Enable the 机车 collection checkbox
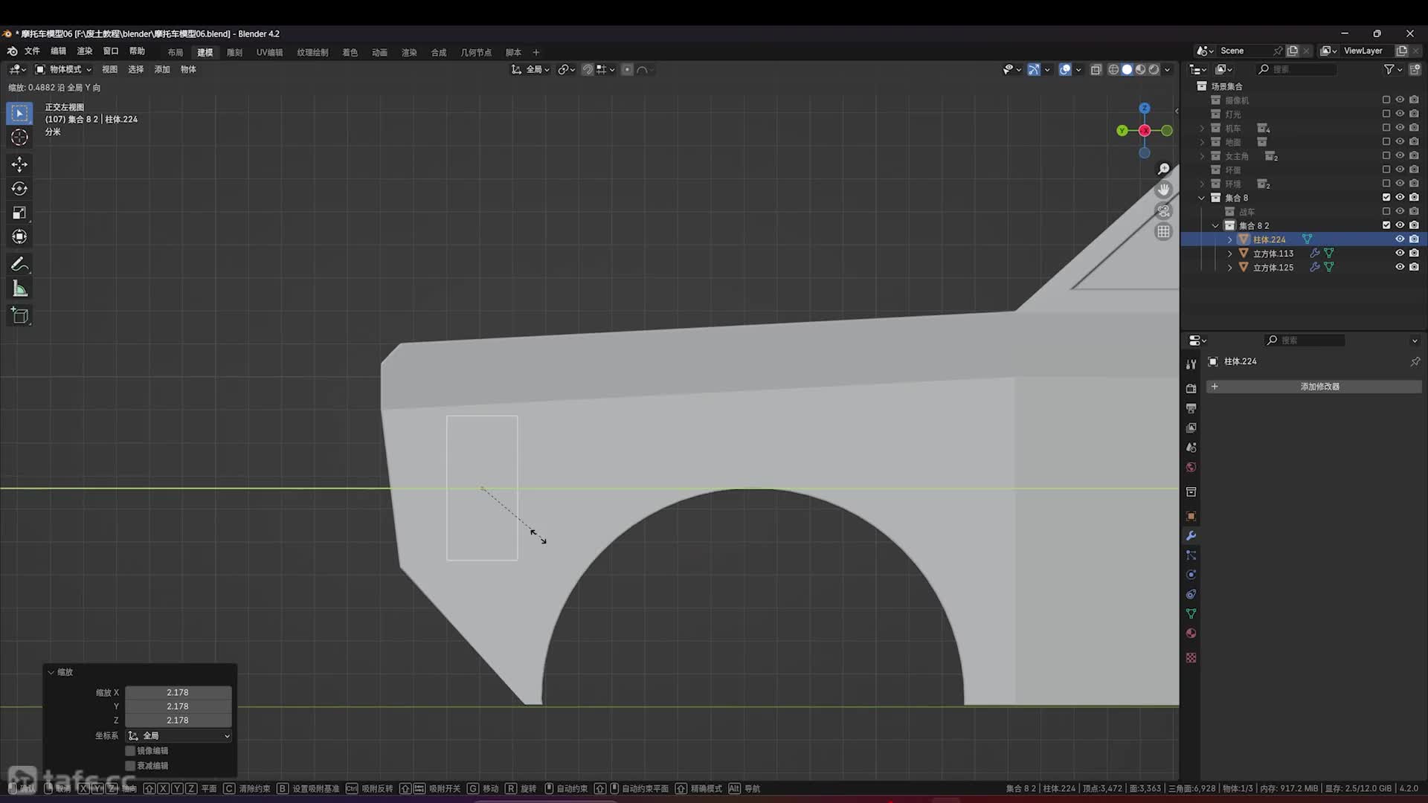The width and height of the screenshot is (1428, 803). (1386, 127)
